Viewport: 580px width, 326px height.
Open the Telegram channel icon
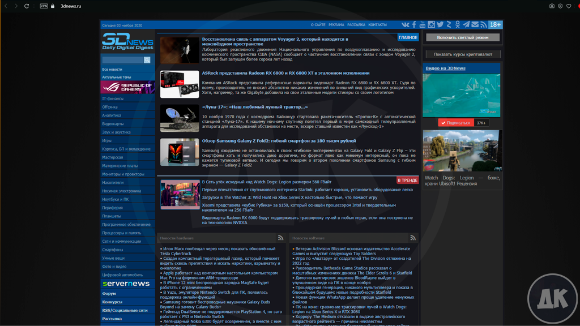(466, 25)
